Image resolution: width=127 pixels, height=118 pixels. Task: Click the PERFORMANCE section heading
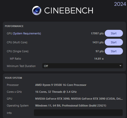(x=14, y=26)
